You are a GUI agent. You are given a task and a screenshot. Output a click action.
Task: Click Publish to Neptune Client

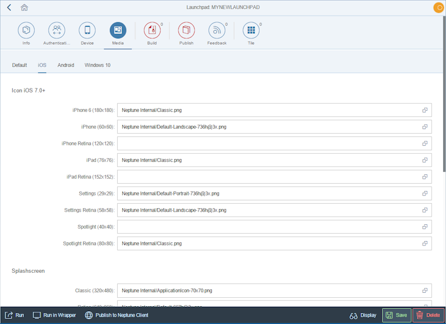117,315
